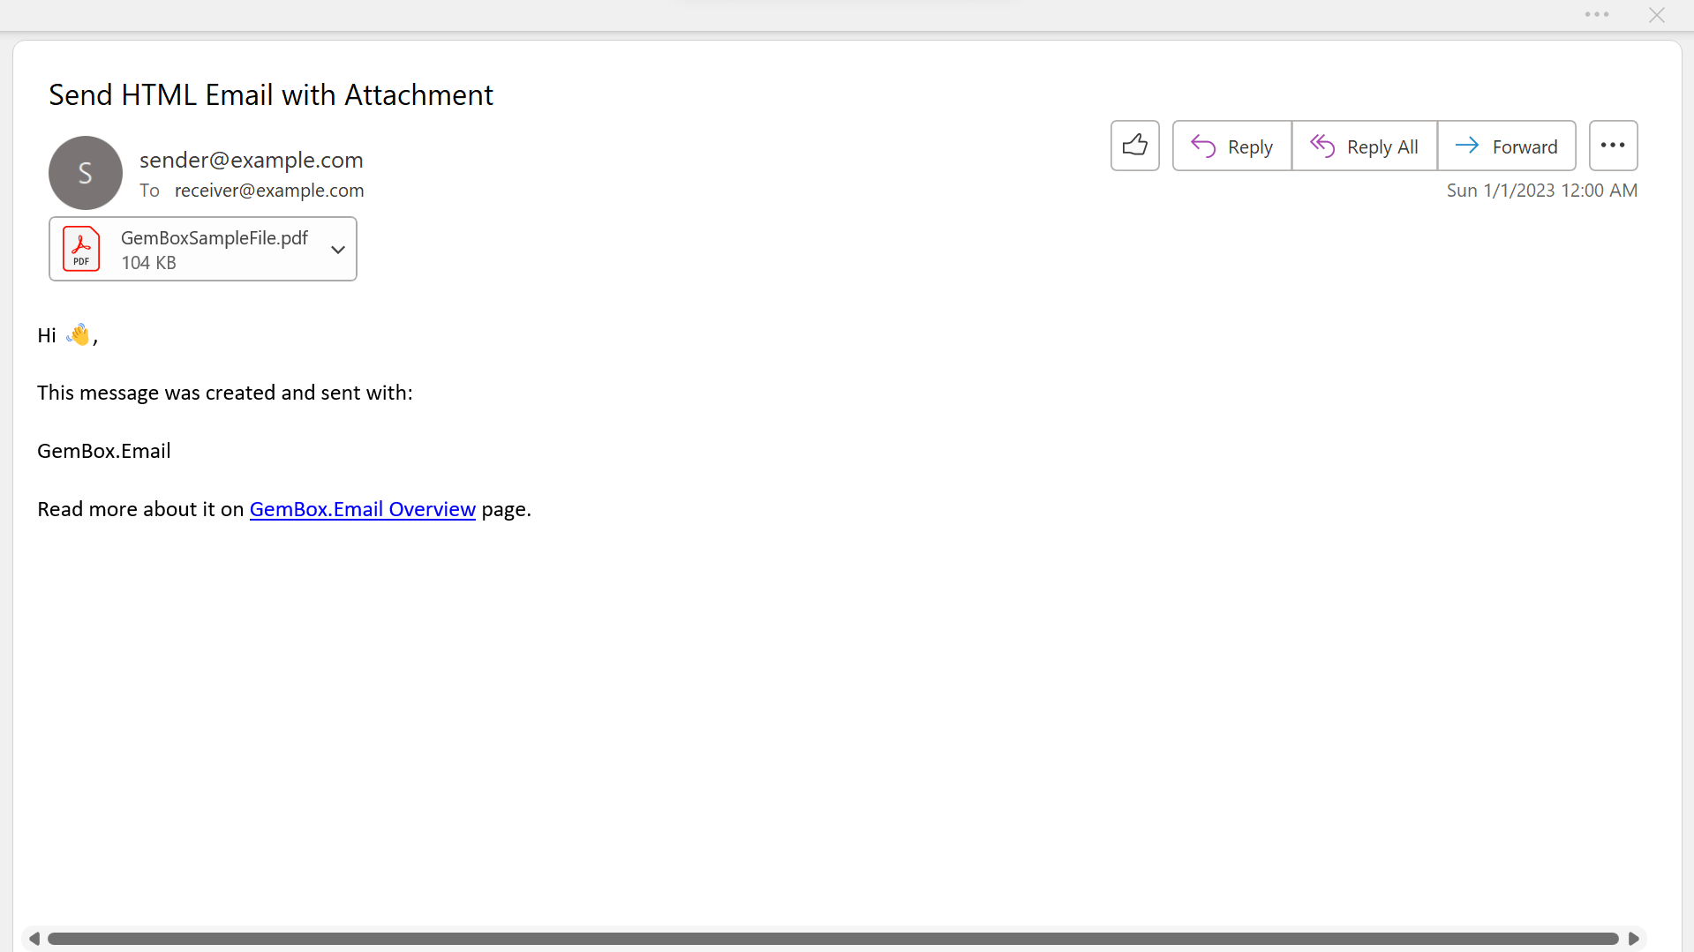The image size is (1694, 952).
Task: Click the email subject heading
Action: [x=271, y=95]
